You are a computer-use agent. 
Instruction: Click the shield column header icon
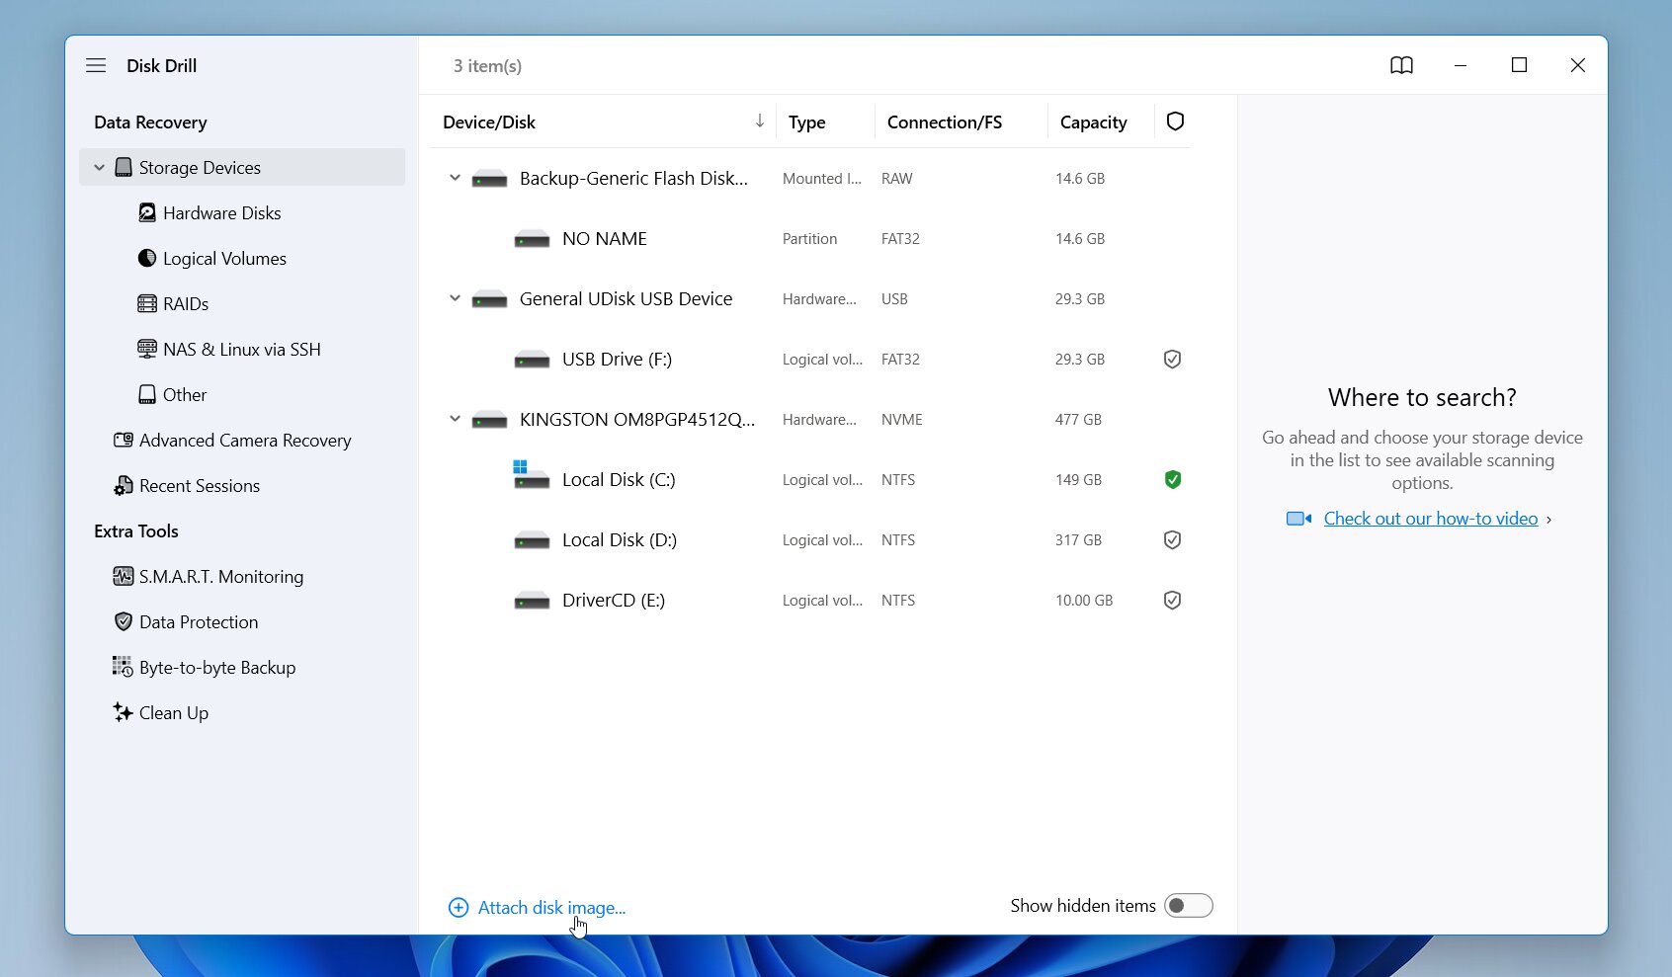(1175, 122)
